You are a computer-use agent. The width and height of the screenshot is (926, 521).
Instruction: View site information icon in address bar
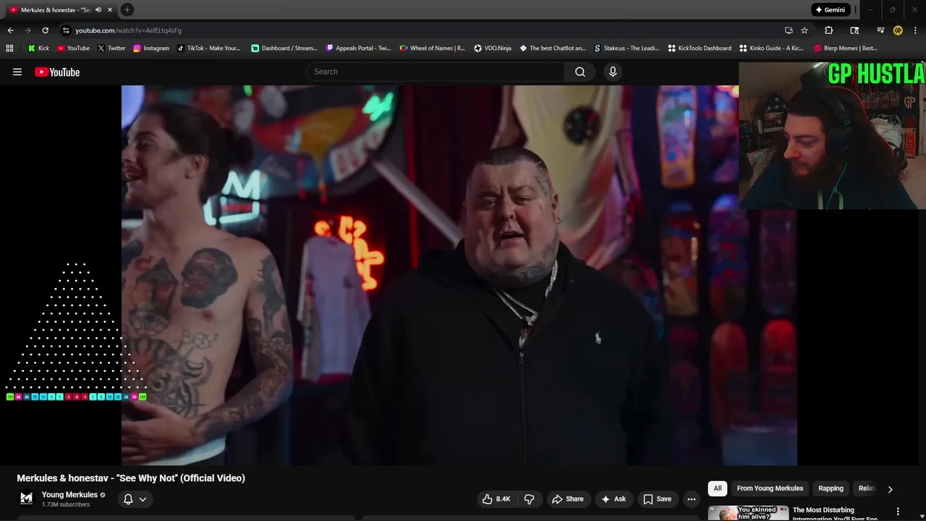click(66, 30)
